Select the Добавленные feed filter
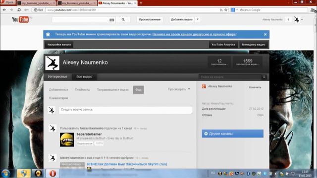317x178 pixels. pos(58,89)
